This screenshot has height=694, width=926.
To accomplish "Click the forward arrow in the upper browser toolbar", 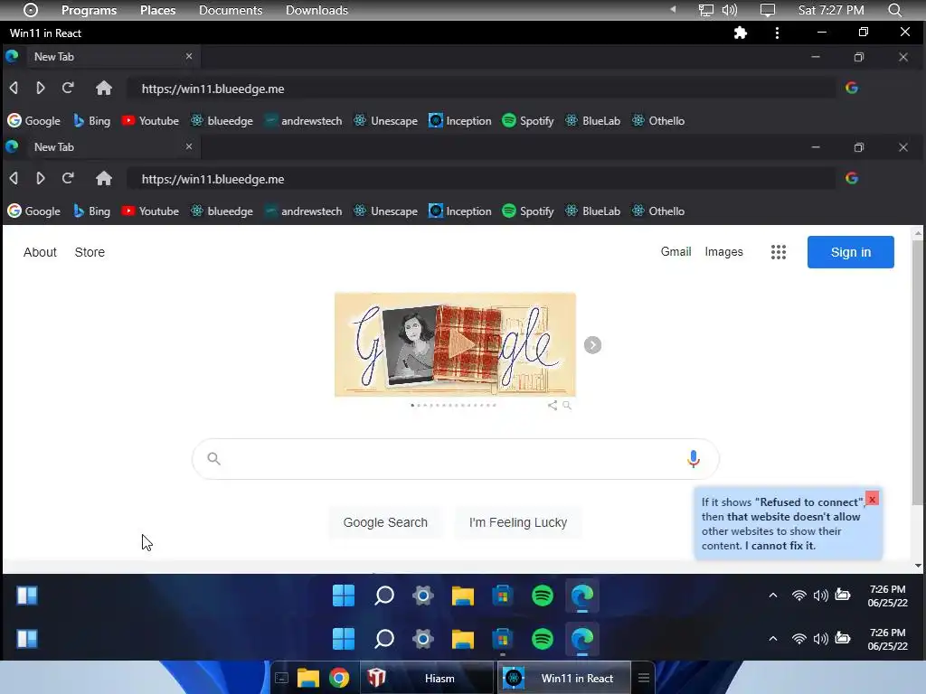I will coord(40,88).
